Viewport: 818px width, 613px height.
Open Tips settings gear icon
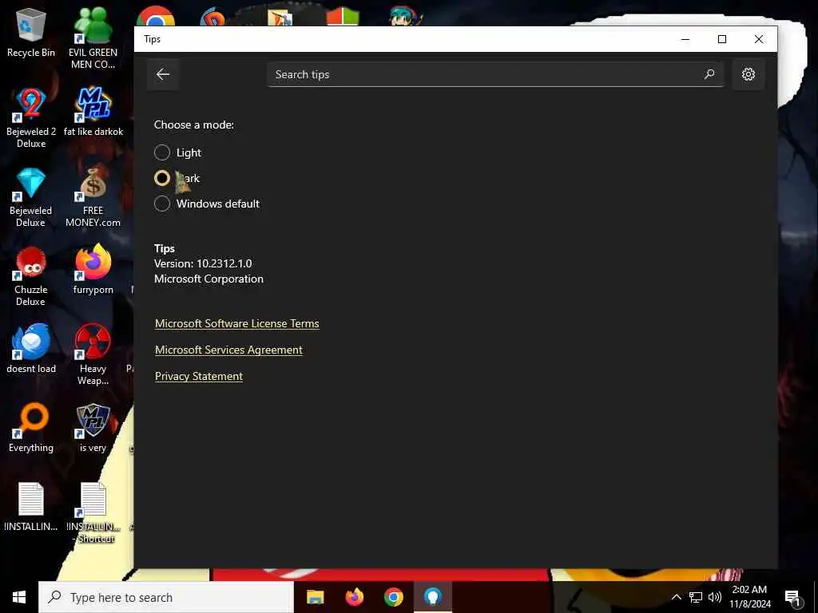[x=748, y=74]
